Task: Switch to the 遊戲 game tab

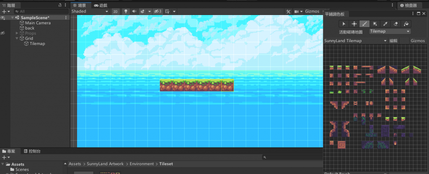Action: (101, 5)
